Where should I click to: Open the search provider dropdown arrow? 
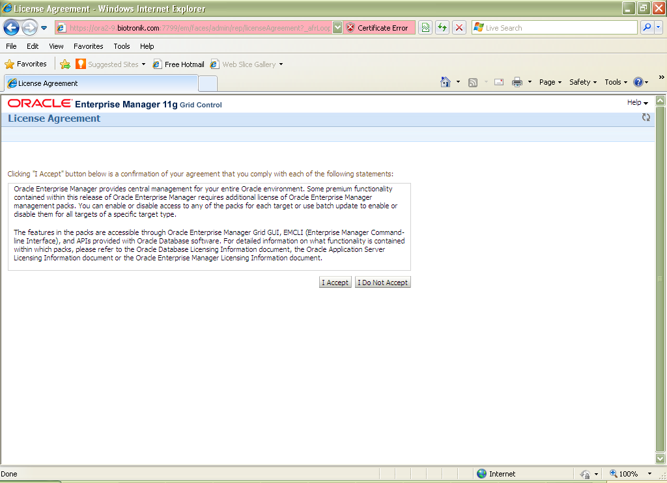(658, 27)
